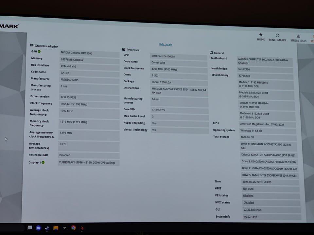
Task: Select the Windows 11 64-bit operating system value
Action: 268,131
